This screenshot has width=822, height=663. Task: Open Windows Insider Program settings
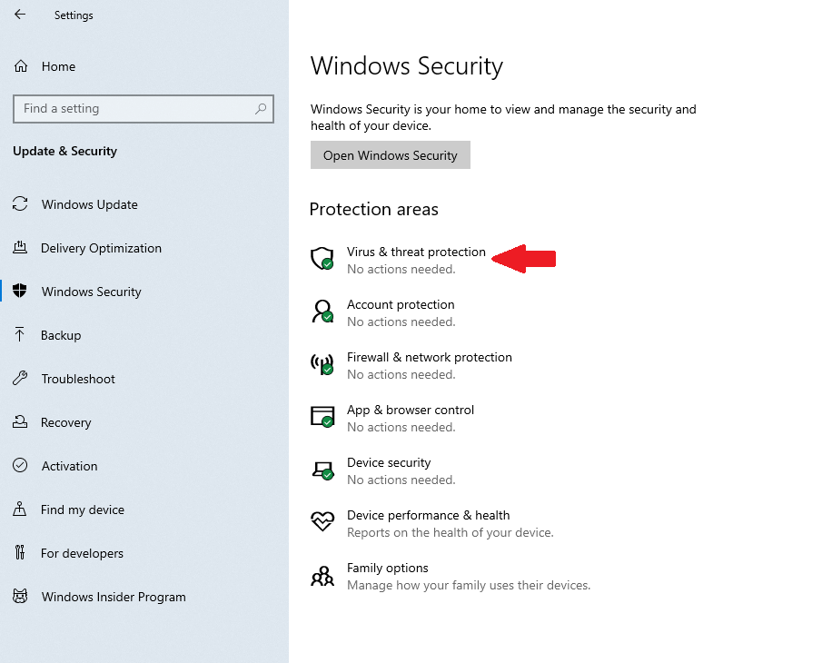pyautogui.click(x=114, y=597)
